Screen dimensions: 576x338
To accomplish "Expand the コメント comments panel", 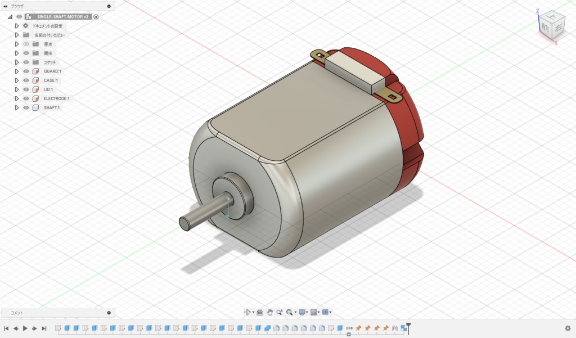I will click(109, 313).
